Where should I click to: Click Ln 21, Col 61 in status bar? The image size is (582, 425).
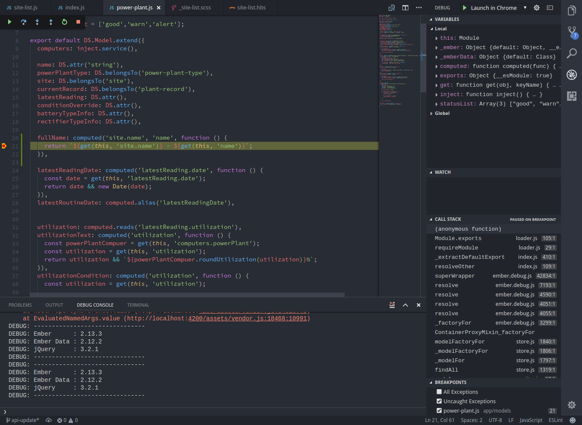pos(440,420)
